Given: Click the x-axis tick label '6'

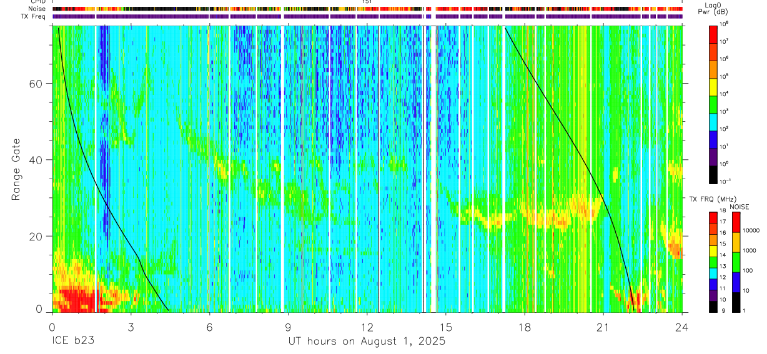Looking at the screenshot, I should [209, 327].
